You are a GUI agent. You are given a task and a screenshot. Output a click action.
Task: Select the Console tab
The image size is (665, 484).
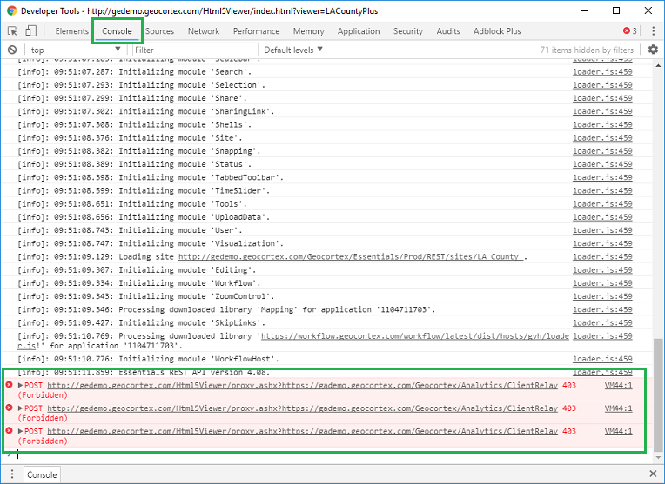[x=117, y=31]
